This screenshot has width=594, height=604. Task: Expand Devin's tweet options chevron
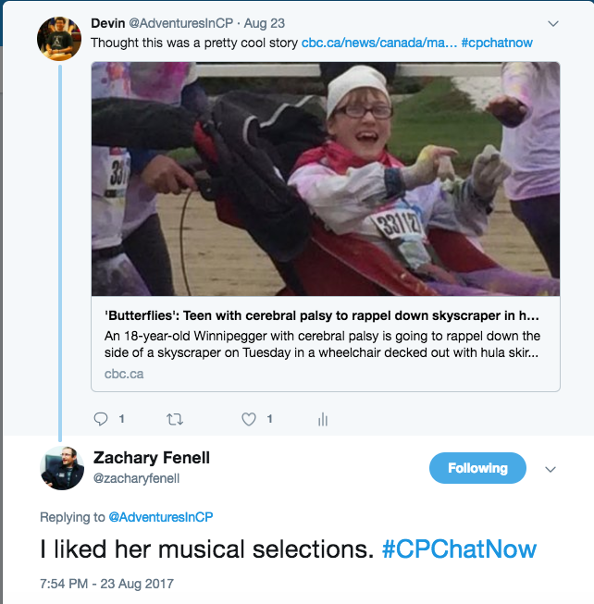[x=553, y=23]
